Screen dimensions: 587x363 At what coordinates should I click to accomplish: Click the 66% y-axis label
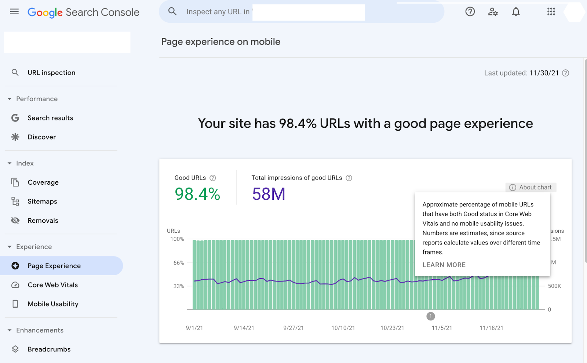[x=179, y=263]
